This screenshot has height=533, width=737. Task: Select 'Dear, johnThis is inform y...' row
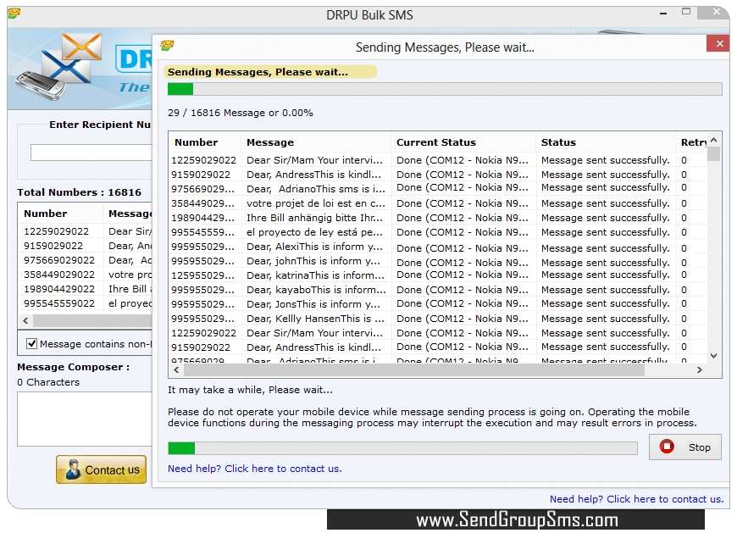pyautogui.click(x=438, y=262)
